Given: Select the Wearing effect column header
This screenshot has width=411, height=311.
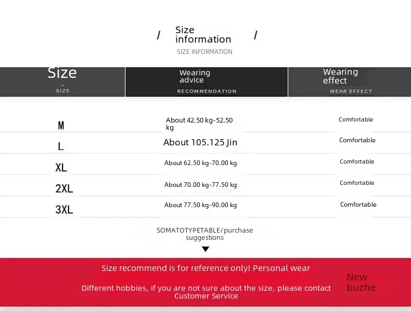Looking at the screenshot, I should [350, 82].
